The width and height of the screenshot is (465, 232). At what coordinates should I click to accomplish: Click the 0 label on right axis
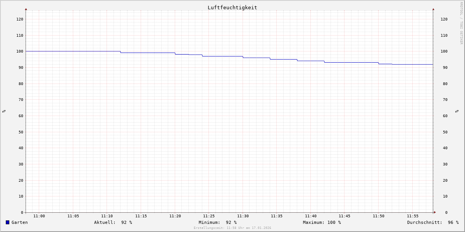click(446, 212)
